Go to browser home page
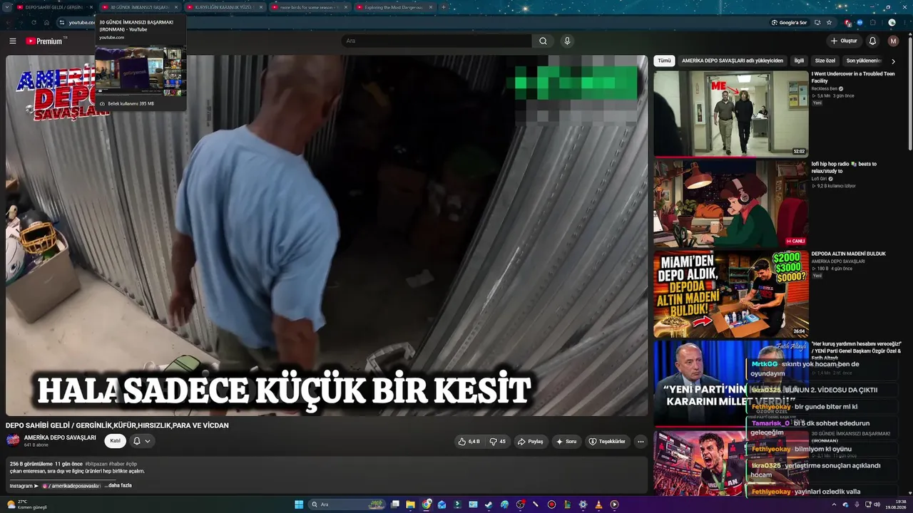Viewport: 913px width, 513px height. [x=46, y=22]
